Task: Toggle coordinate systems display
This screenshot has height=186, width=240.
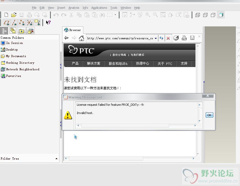Action: coord(29,23)
